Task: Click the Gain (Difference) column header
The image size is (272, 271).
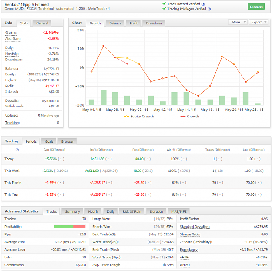Action: [x=54, y=150]
